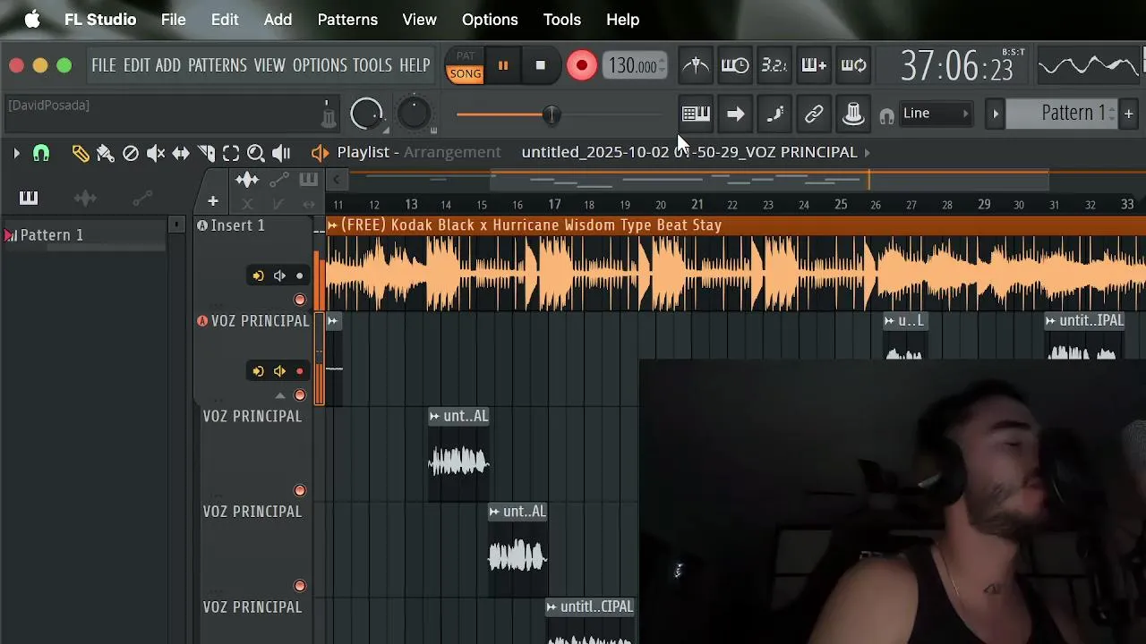Click the main volume knob
Viewport: 1146px width, 644px height.
(x=366, y=114)
